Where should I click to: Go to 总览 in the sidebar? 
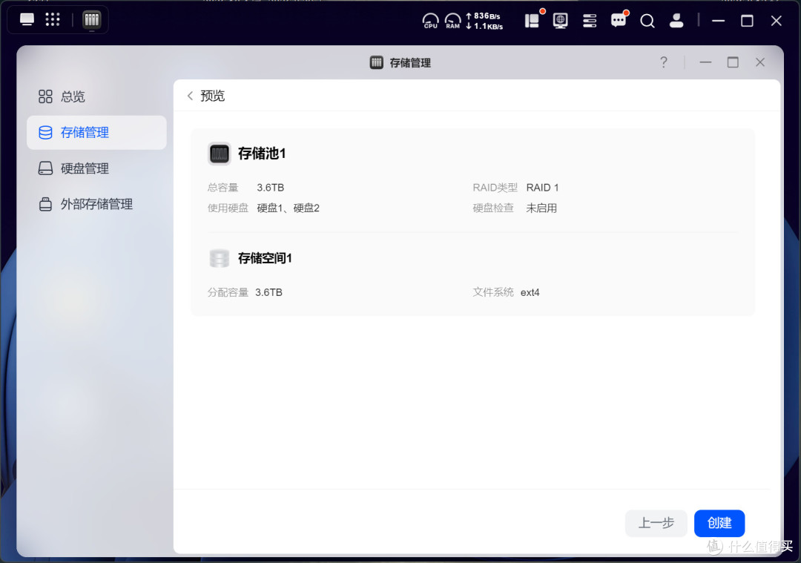point(96,96)
